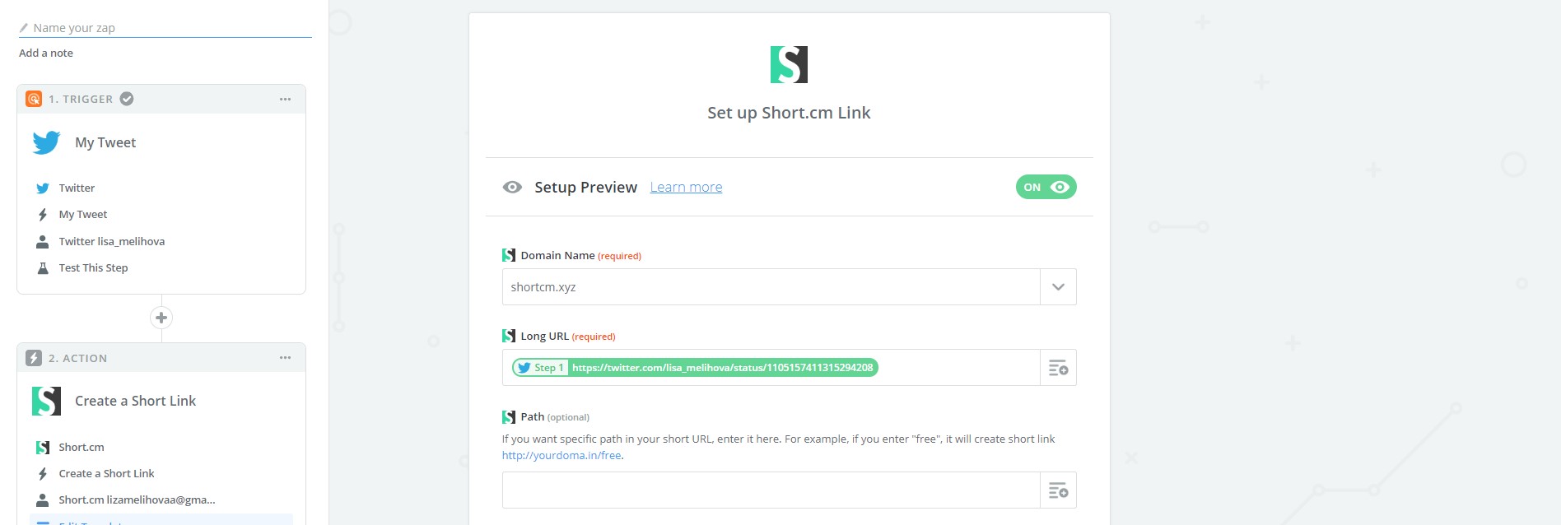Click the pencil icon to name your zap
Screen dimensions: 1561x525
(x=24, y=28)
